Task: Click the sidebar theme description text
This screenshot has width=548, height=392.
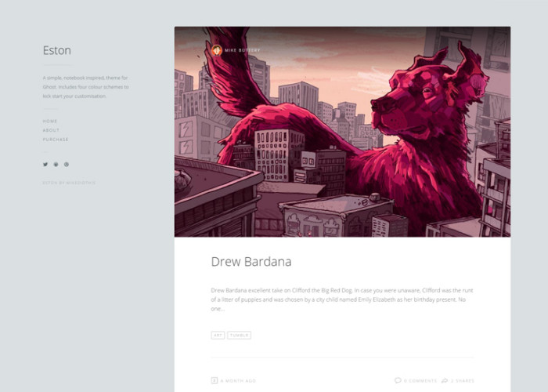Action: tap(86, 87)
